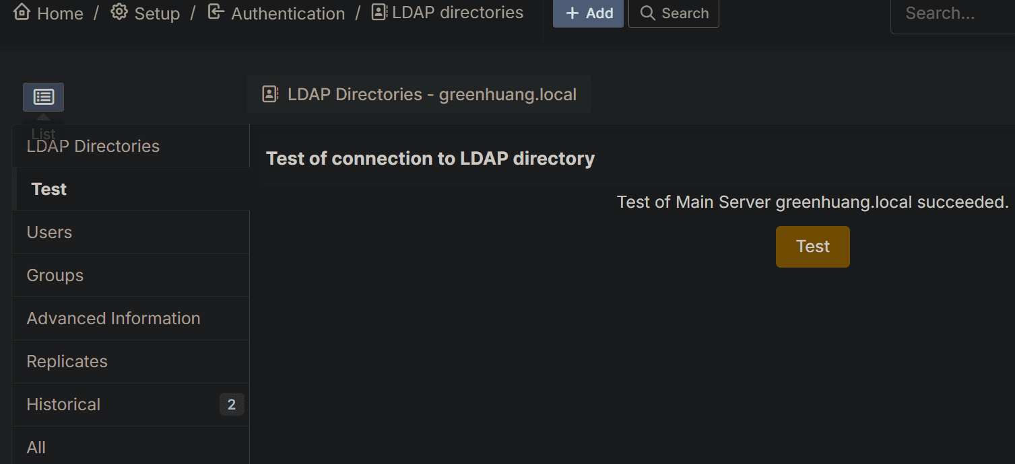Click the Test of connection heading
Viewport: 1015px width, 464px height.
pos(430,159)
